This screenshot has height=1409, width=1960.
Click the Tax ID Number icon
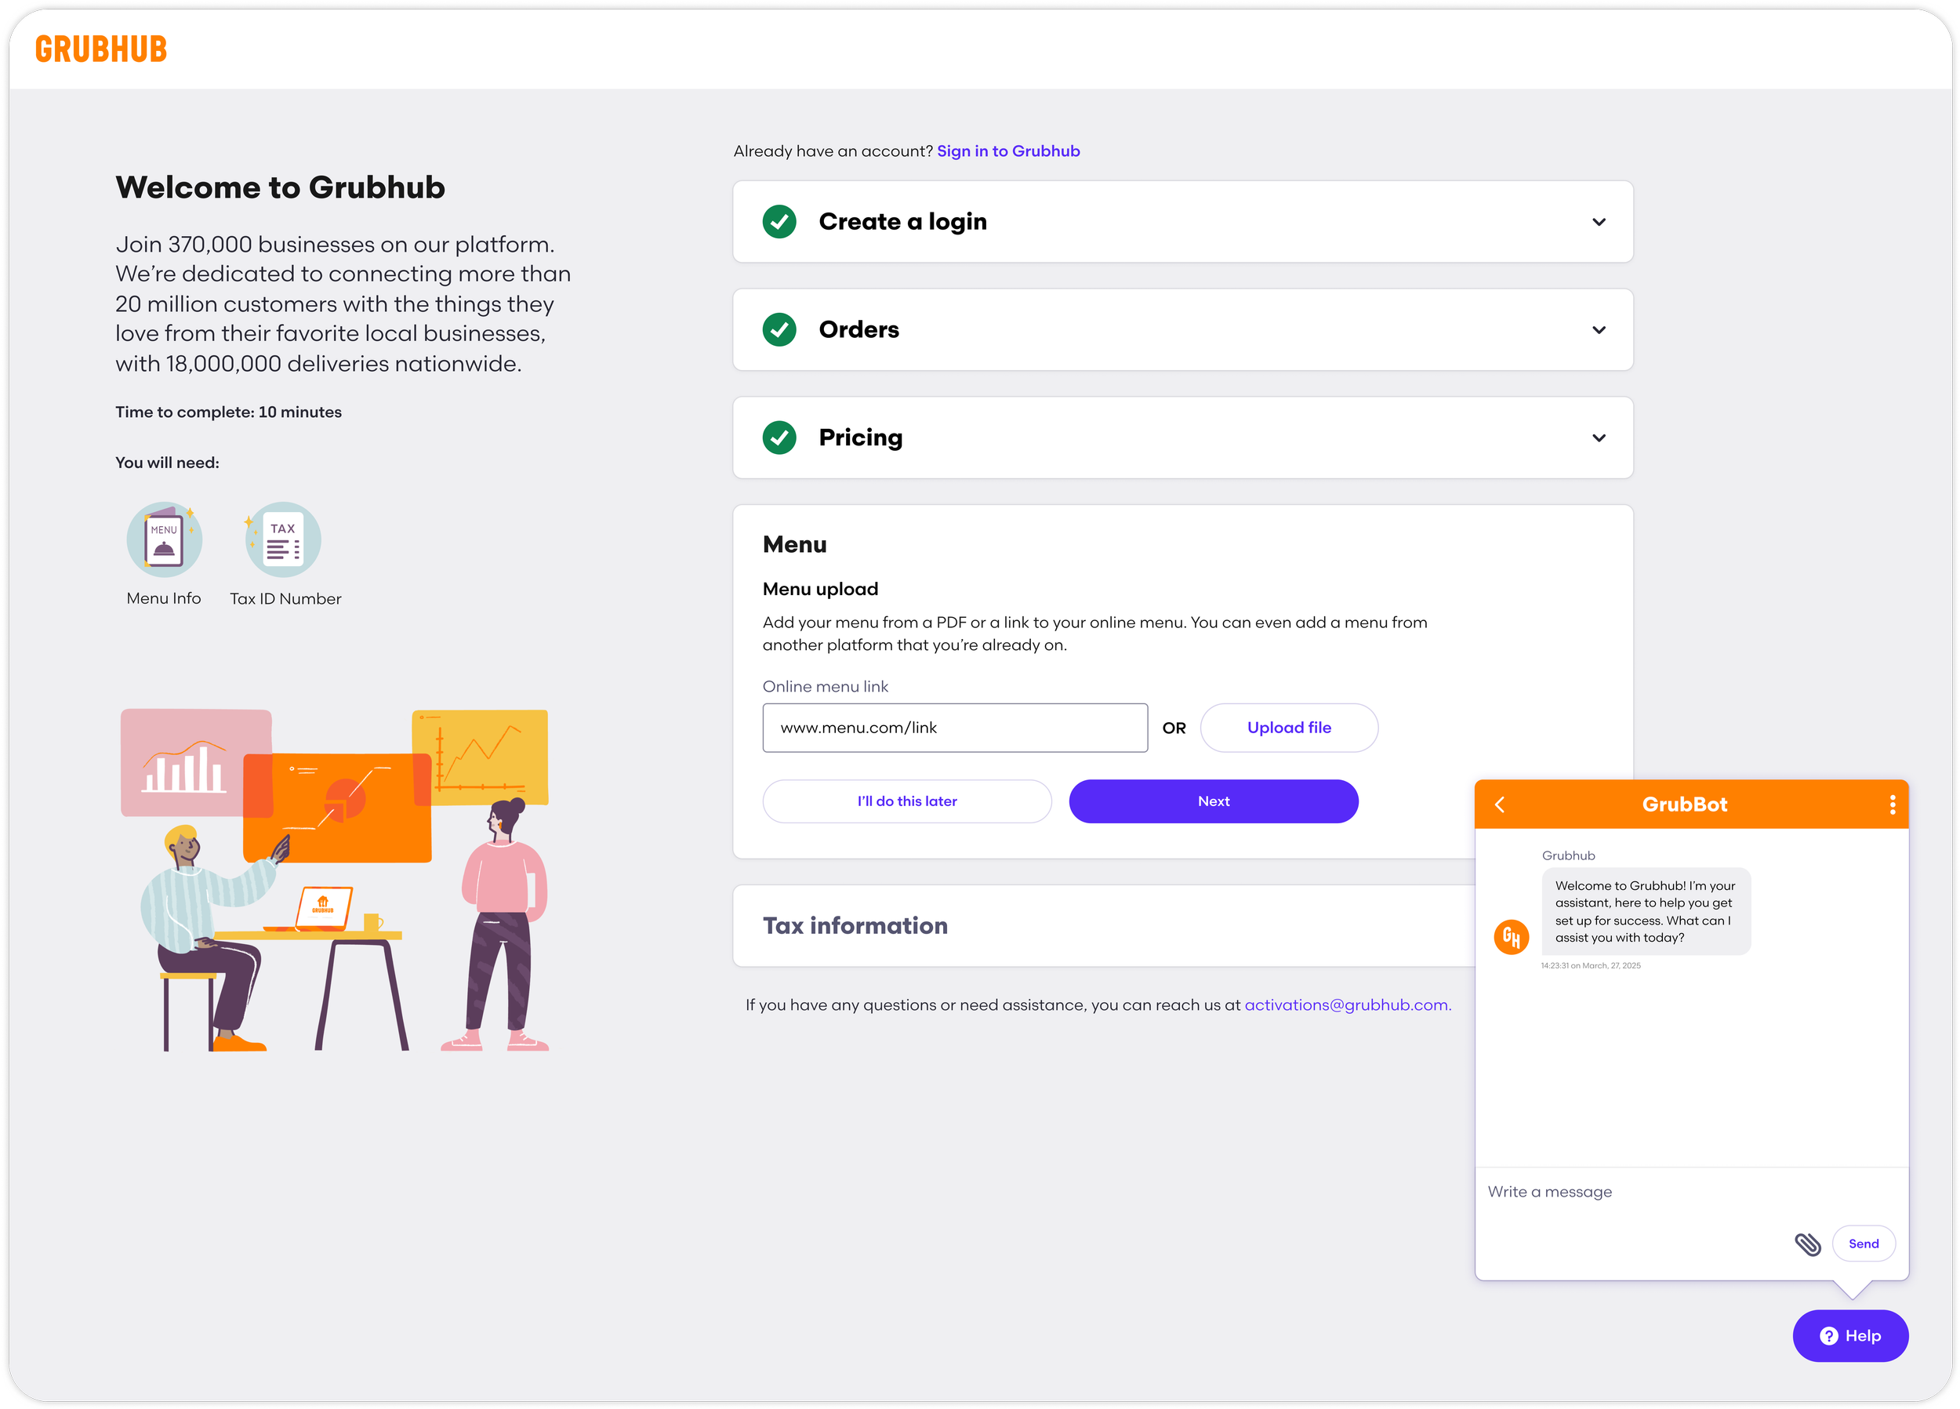pyautogui.click(x=284, y=540)
